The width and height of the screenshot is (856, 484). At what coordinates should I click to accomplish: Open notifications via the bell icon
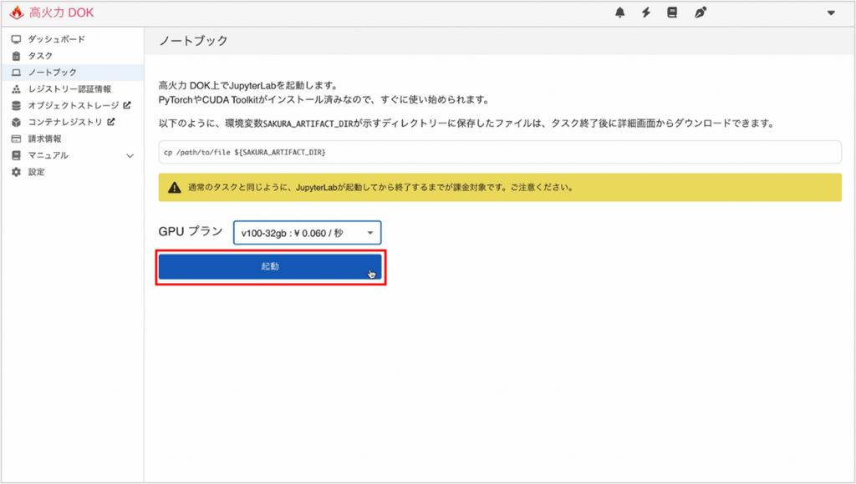tap(619, 13)
